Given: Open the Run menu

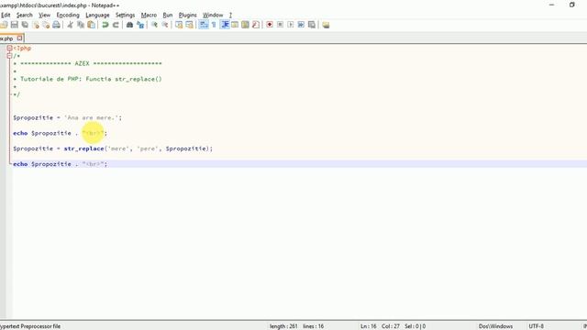Looking at the screenshot, I should tap(168, 15).
